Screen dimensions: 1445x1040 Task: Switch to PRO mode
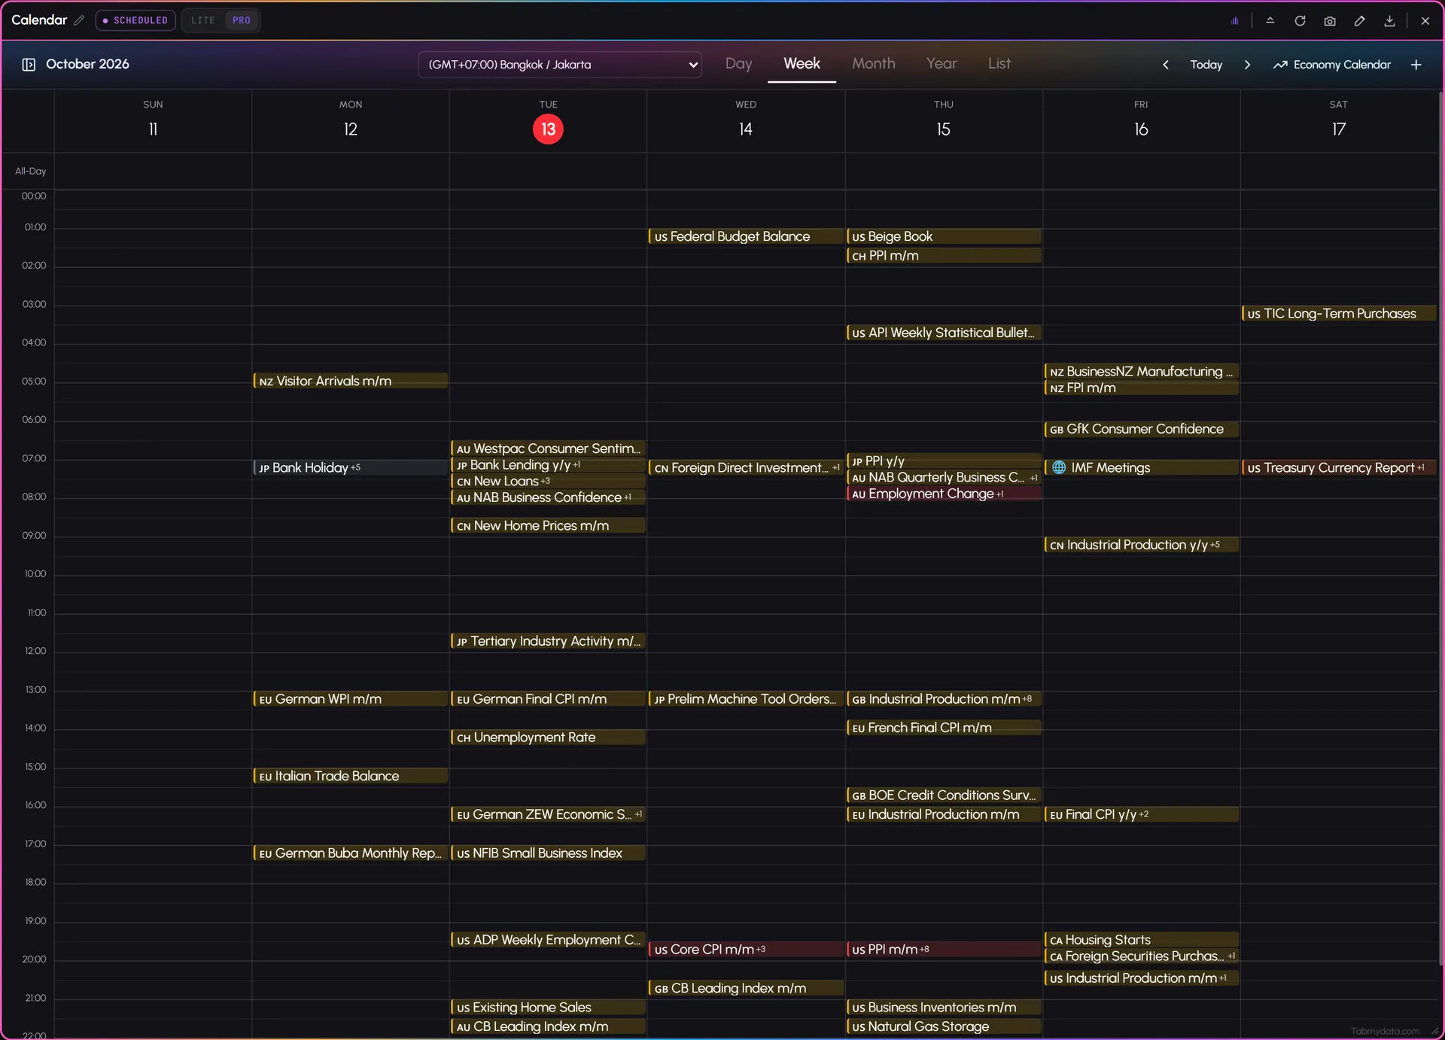242,20
